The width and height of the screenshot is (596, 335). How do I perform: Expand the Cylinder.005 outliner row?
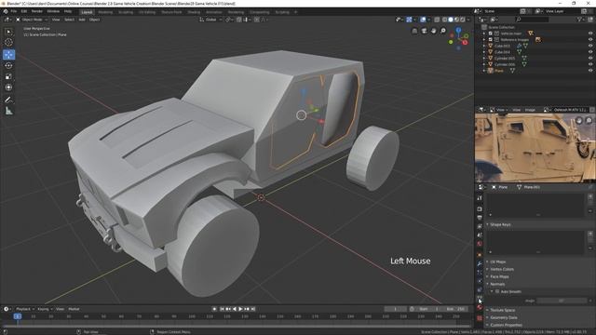pos(484,58)
